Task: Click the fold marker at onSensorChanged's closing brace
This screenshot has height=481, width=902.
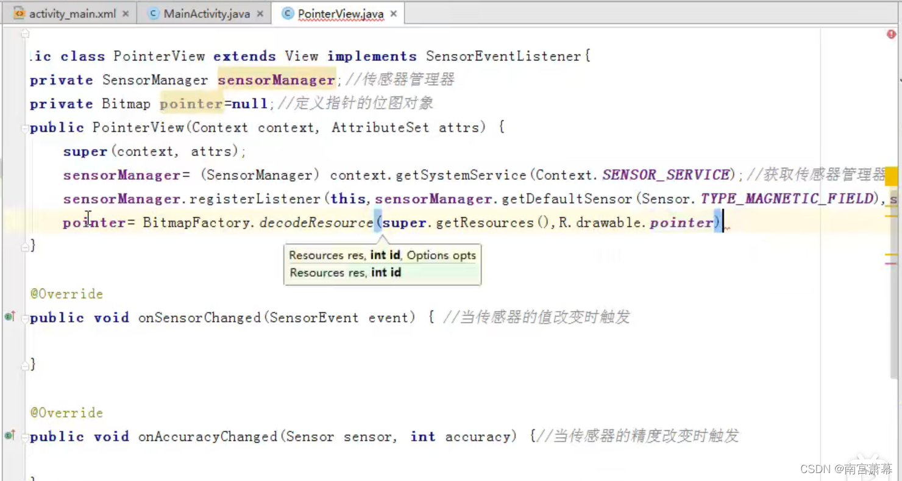Action: click(24, 365)
